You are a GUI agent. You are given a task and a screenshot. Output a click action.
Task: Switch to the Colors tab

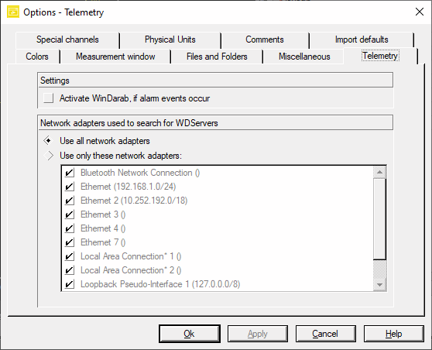tap(37, 57)
